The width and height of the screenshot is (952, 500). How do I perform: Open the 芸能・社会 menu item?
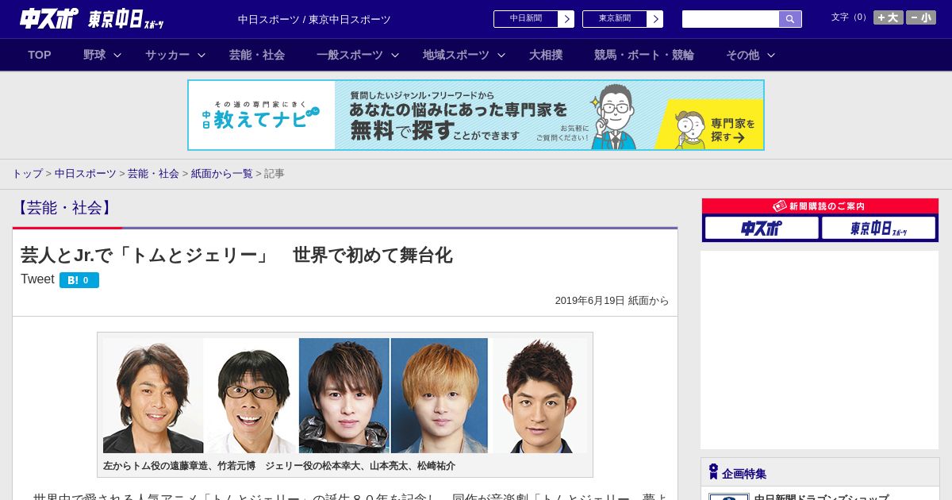257,55
